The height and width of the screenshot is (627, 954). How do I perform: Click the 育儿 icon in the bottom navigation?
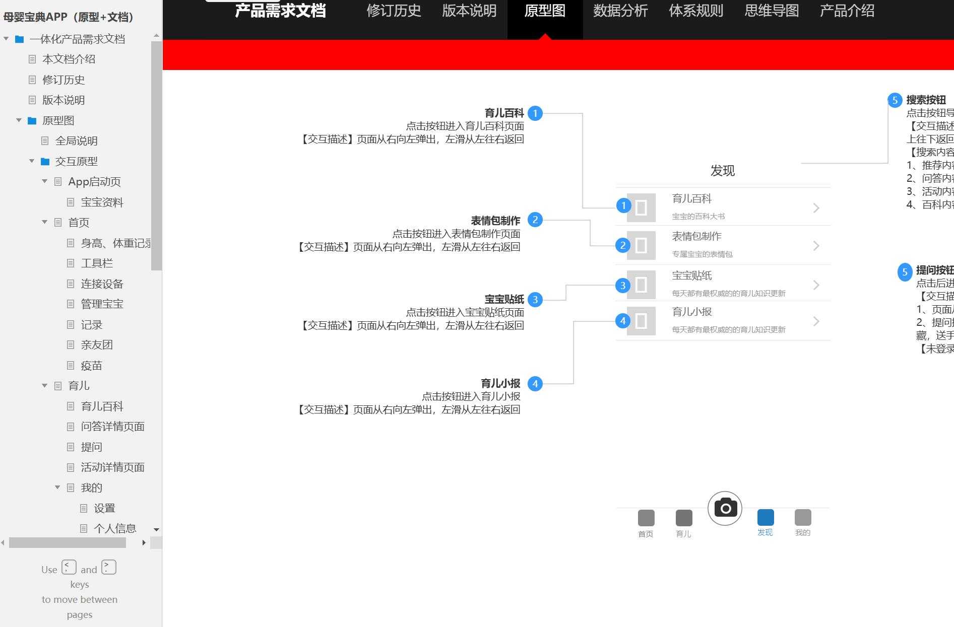[683, 516]
